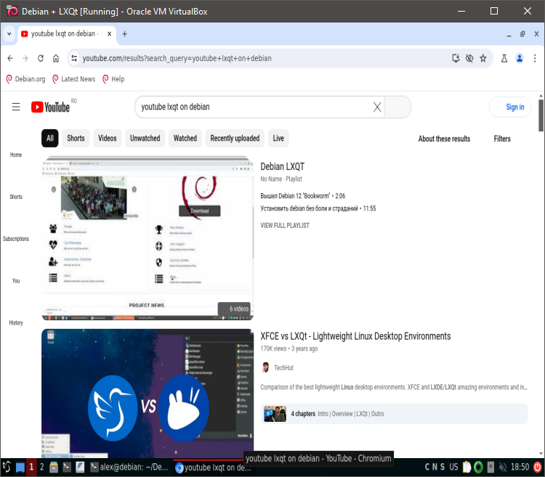Image resolution: width=545 pixels, height=477 pixels.
Task: Switch to virtual desktop 1
Action: tap(31, 468)
